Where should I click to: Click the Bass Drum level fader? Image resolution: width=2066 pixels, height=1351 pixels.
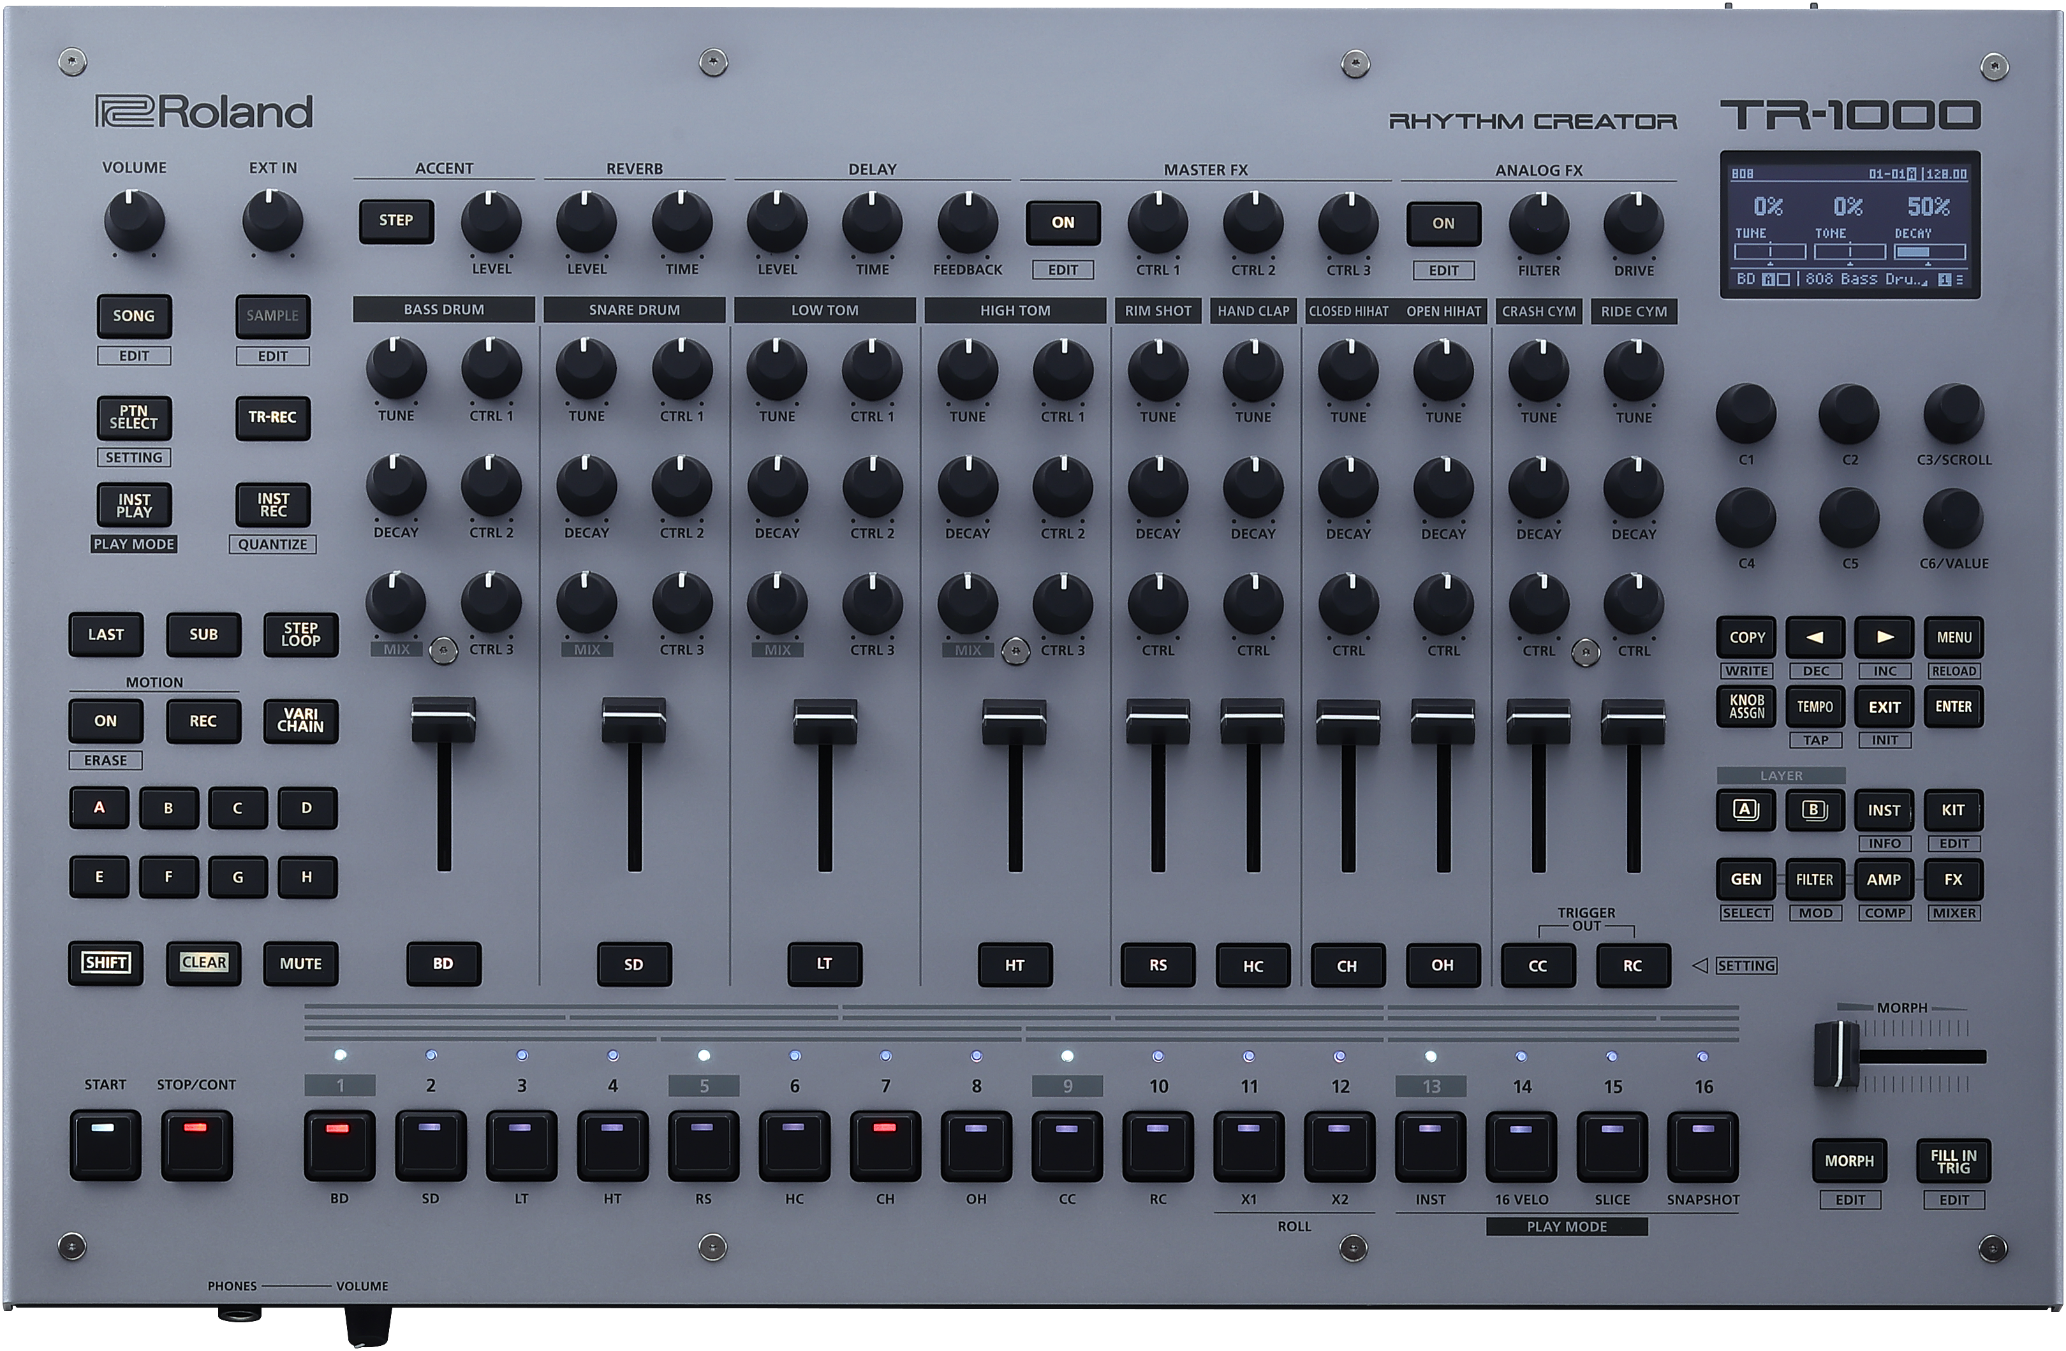(x=443, y=720)
